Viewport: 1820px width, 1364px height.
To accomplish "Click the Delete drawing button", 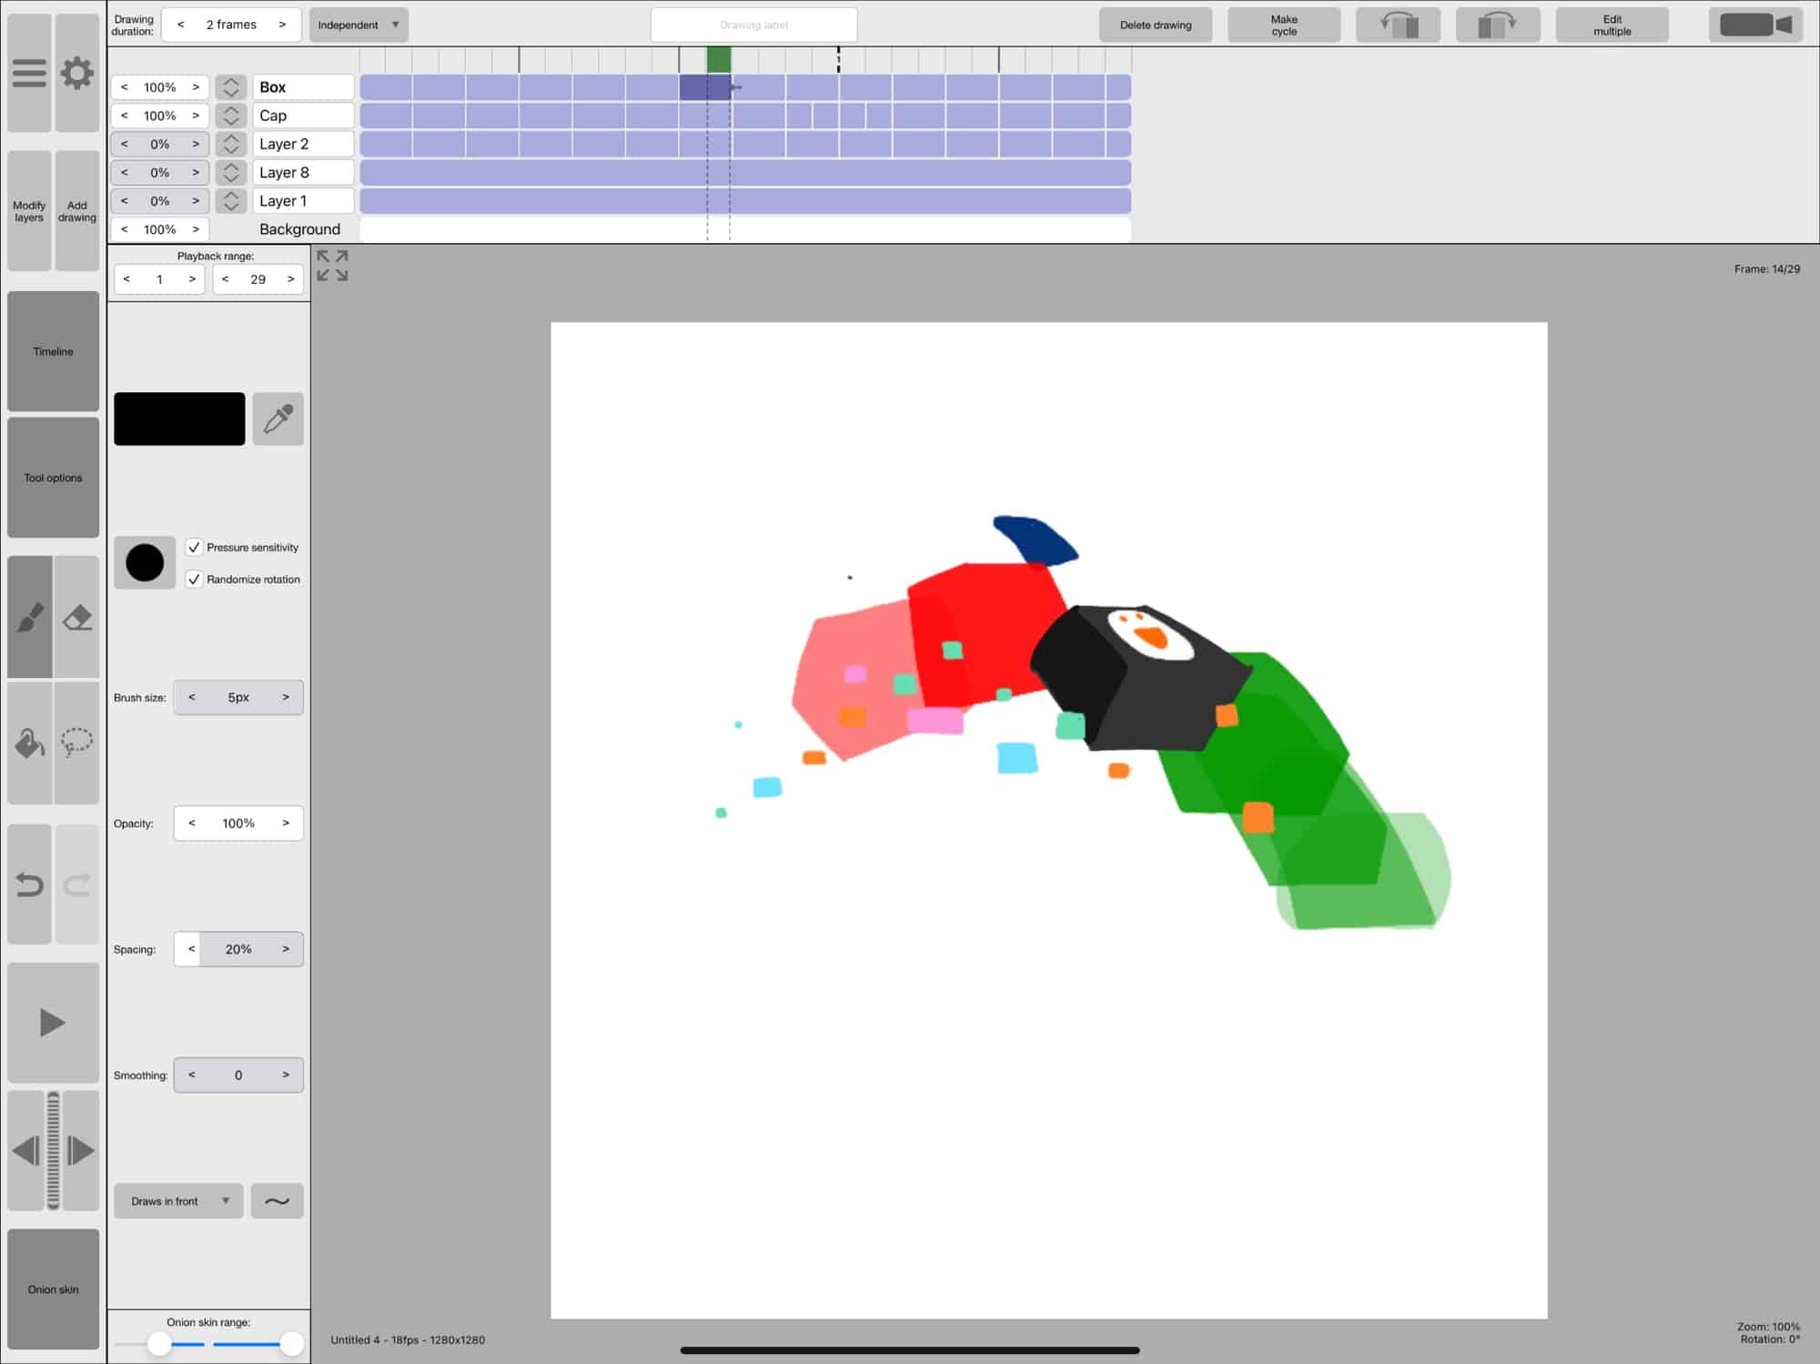I will coord(1155,25).
